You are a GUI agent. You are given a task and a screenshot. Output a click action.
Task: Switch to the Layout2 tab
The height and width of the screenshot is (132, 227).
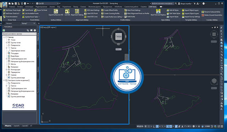(25, 126)
